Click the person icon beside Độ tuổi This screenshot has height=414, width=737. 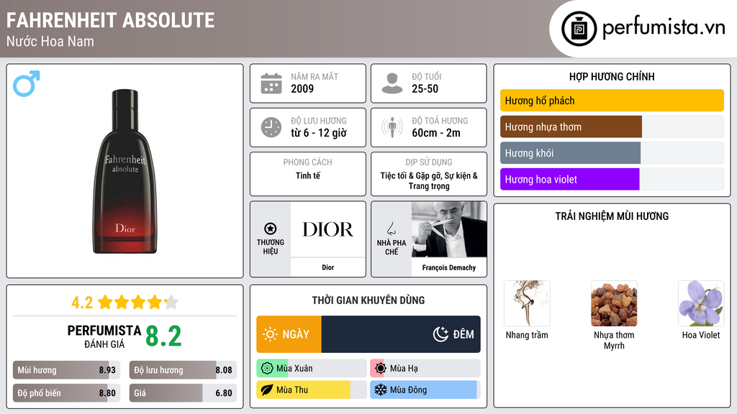pos(392,83)
